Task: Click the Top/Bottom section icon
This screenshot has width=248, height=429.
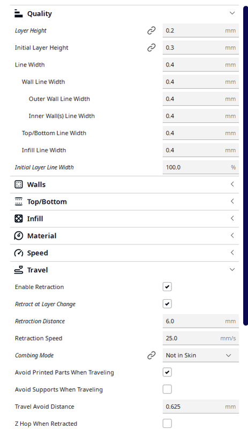Action: click(x=19, y=202)
